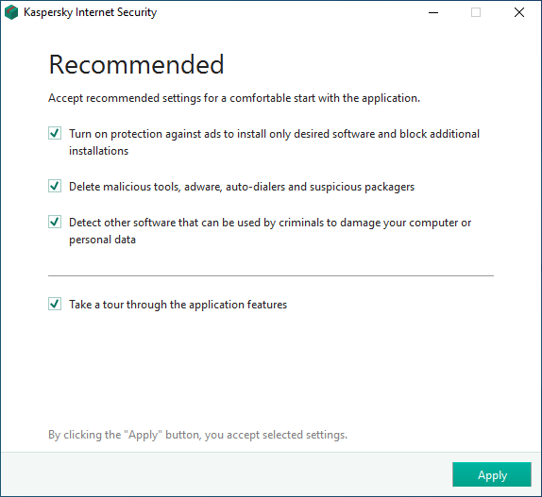The width and height of the screenshot is (542, 497).
Task: Click the Kaspersky shield logo icon
Action: (11, 12)
